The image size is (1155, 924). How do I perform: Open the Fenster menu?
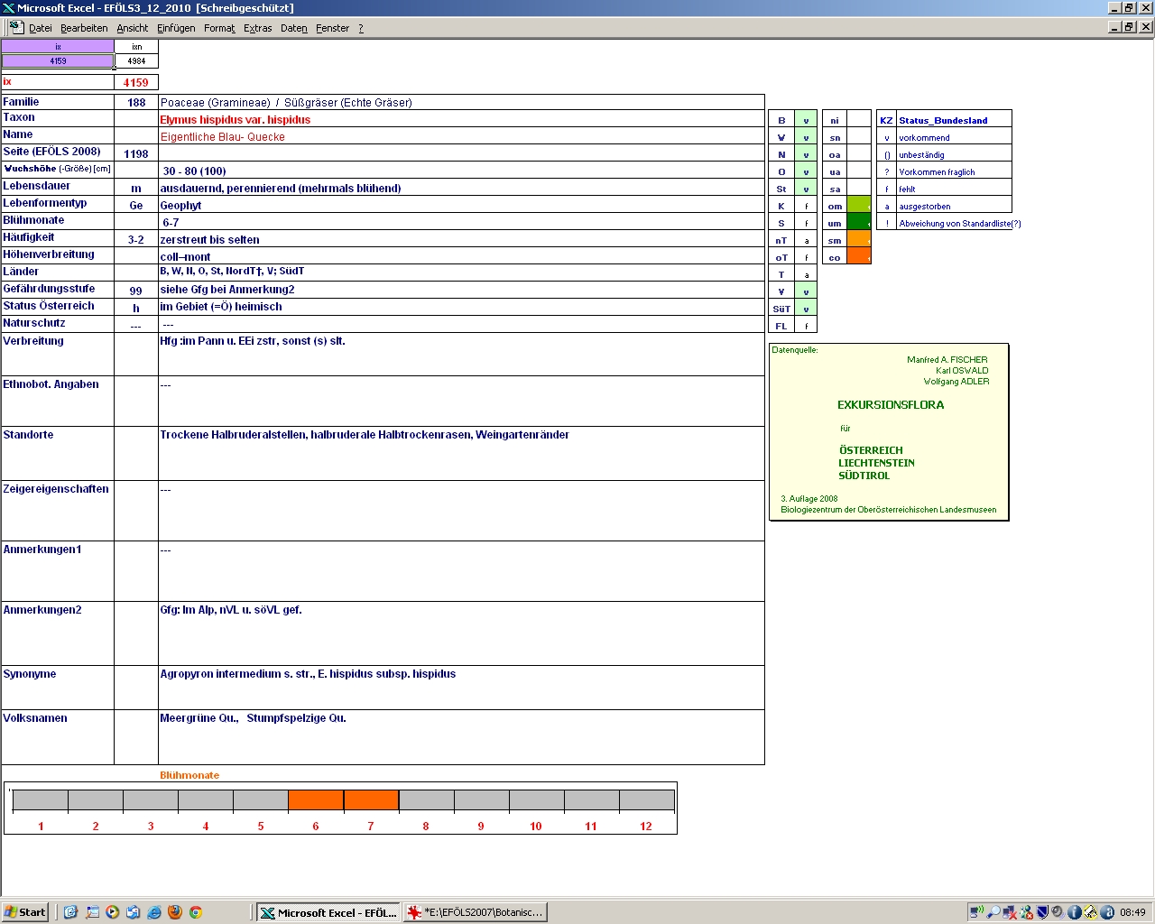click(x=332, y=28)
